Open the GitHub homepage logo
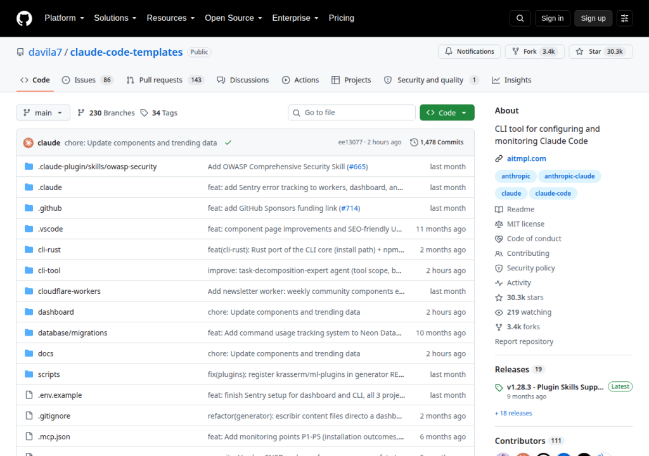The width and height of the screenshot is (649, 456). 24,18
